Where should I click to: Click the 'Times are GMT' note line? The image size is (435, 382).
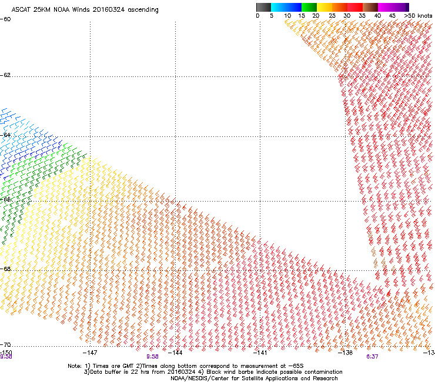click(186, 366)
